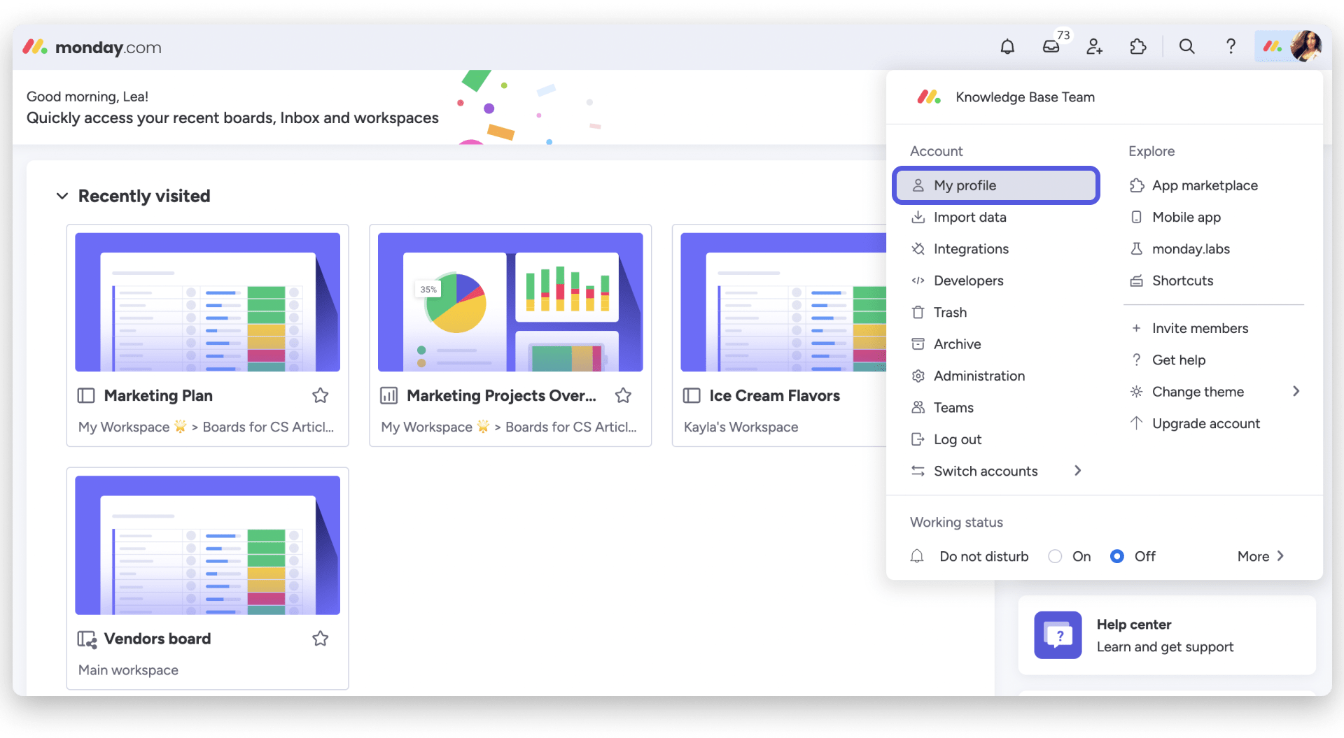Expand the Switch accounts submenu arrow
Screen dimensions: 1344x738
point(1078,471)
